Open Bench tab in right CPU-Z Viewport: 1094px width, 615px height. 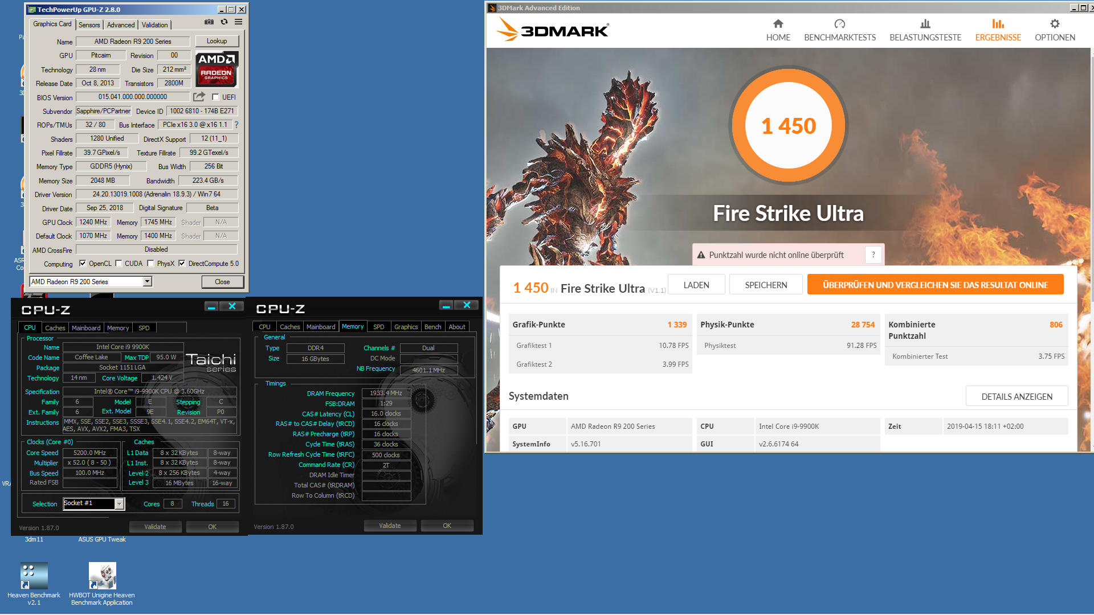click(433, 327)
